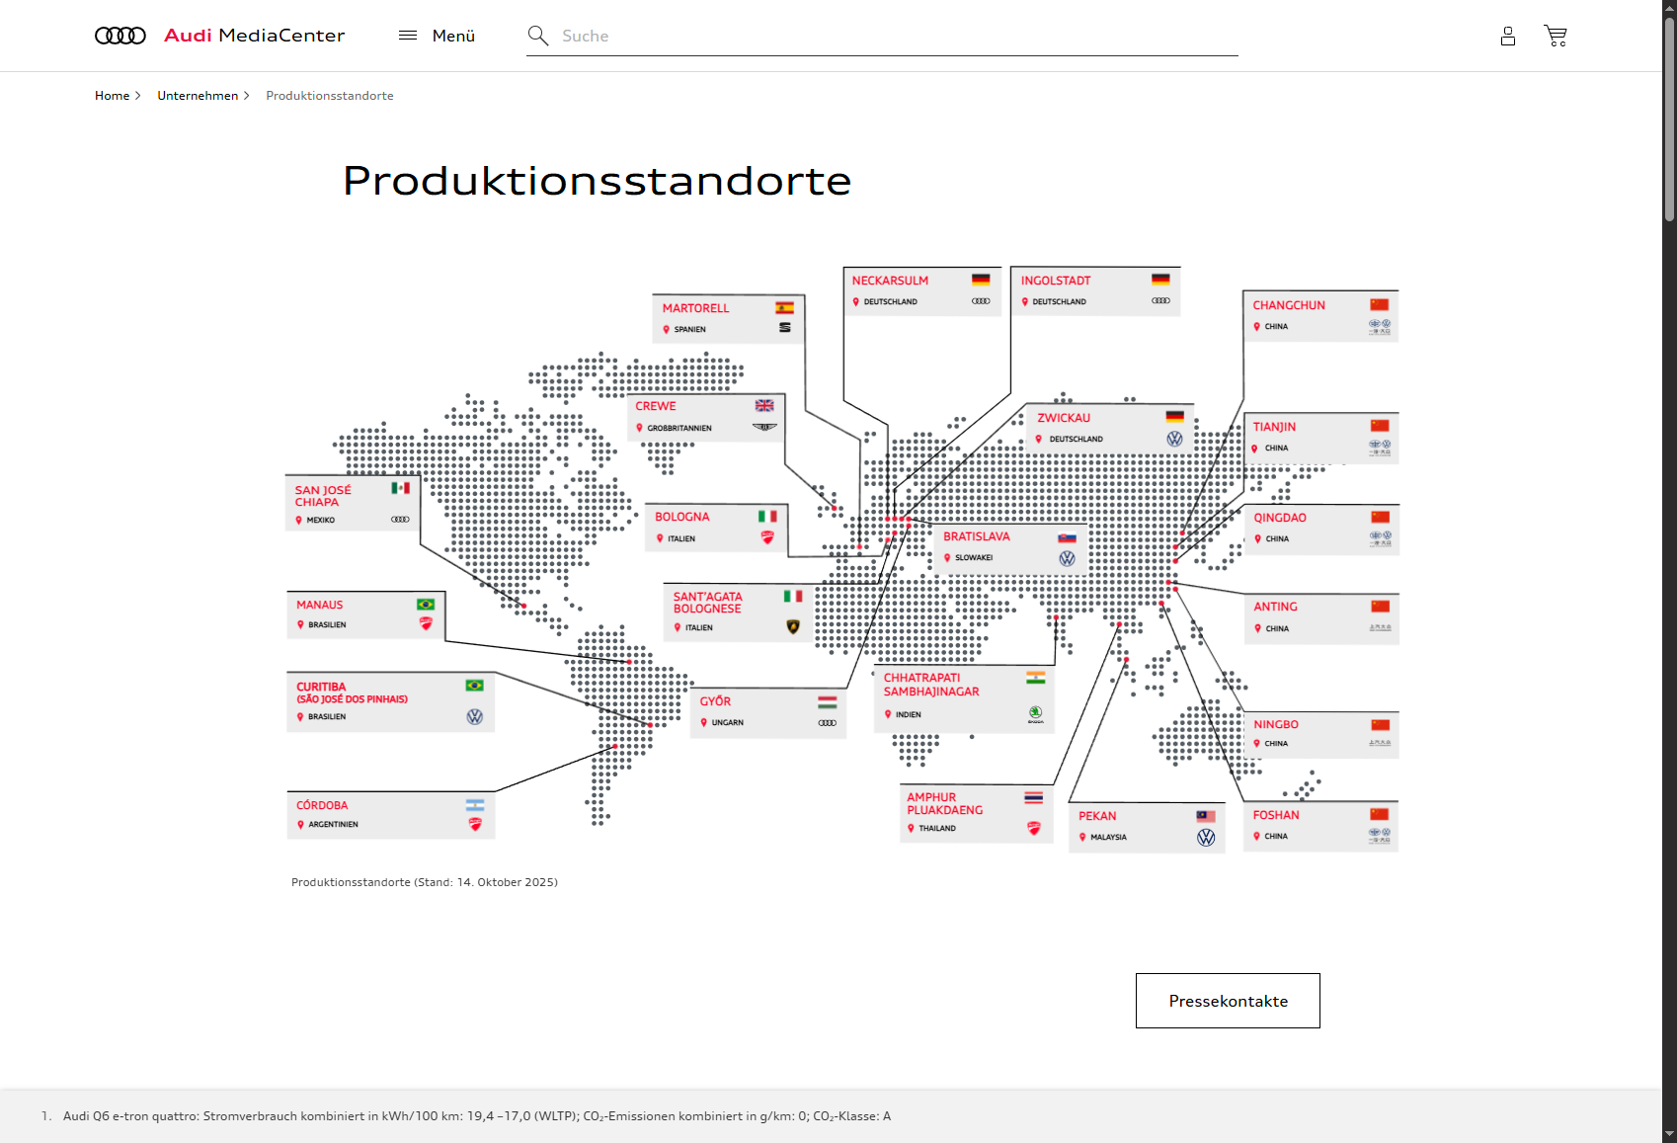Select the Neckarsulm location card
The height and width of the screenshot is (1143, 1677).
pos(921,290)
